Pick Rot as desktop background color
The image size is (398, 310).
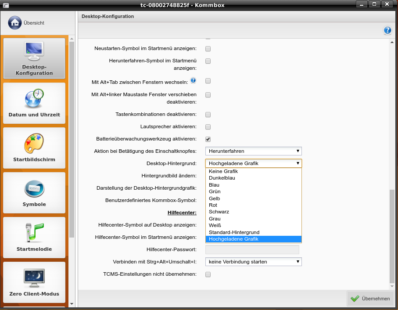point(213,205)
